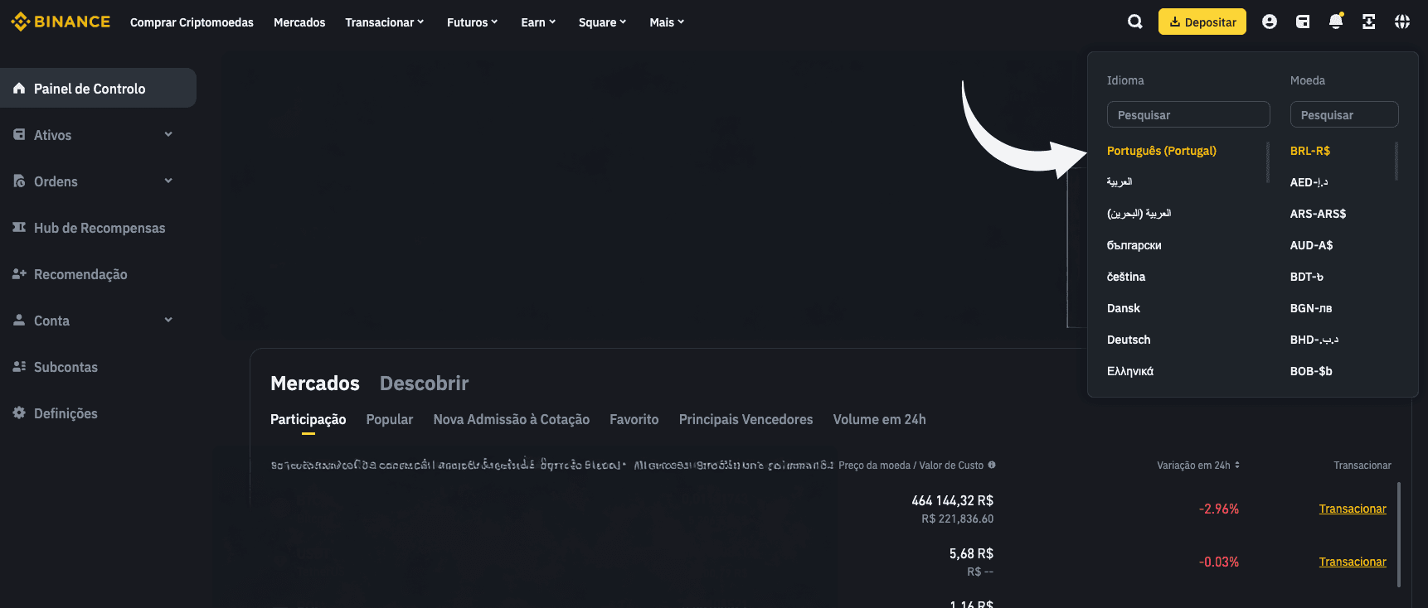The image size is (1428, 608).
Task: Open the Earn dropdown menu
Action: 539,22
